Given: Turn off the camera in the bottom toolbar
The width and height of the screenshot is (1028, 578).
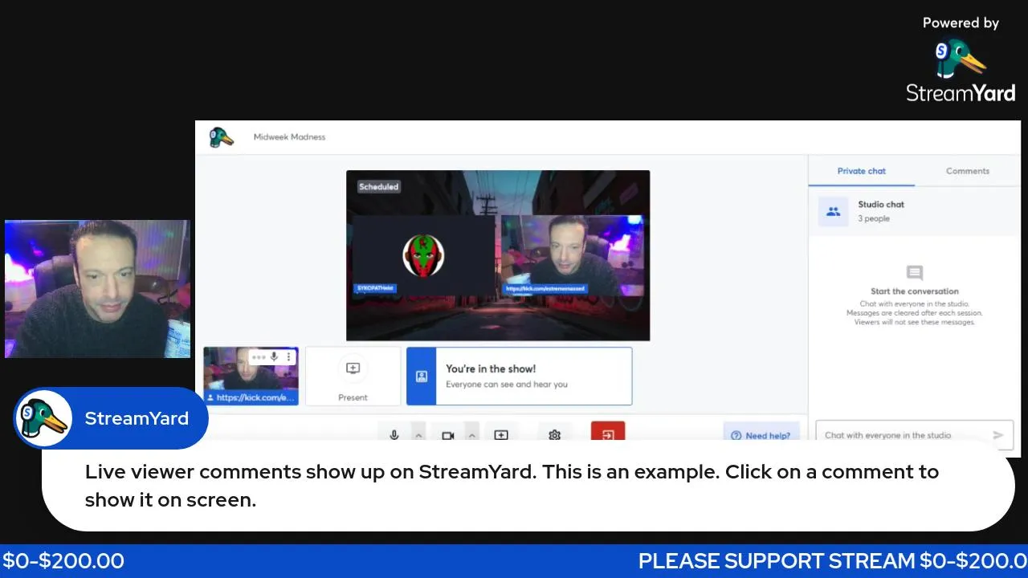Looking at the screenshot, I should 448,434.
